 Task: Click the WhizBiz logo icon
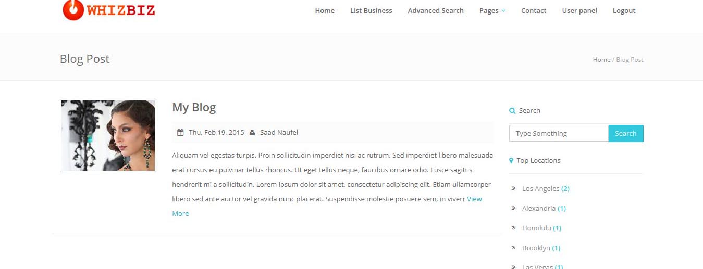tap(73, 9)
